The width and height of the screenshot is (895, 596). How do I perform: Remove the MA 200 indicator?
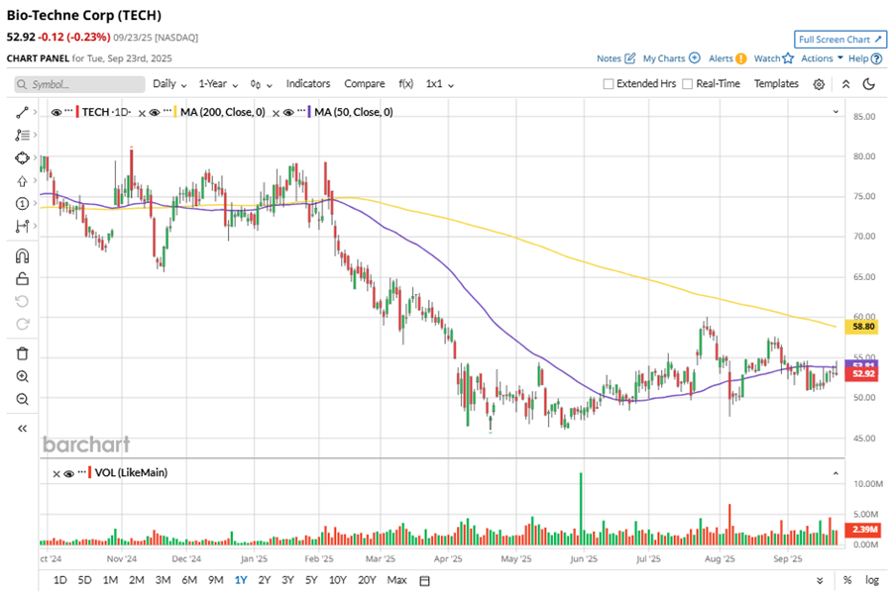coord(142,113)
